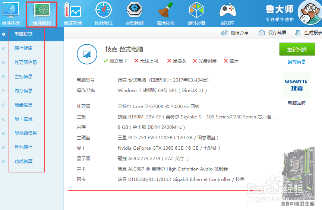Click the 生成报表 text
Screen dimensions: 322x210
click(313, 33)
